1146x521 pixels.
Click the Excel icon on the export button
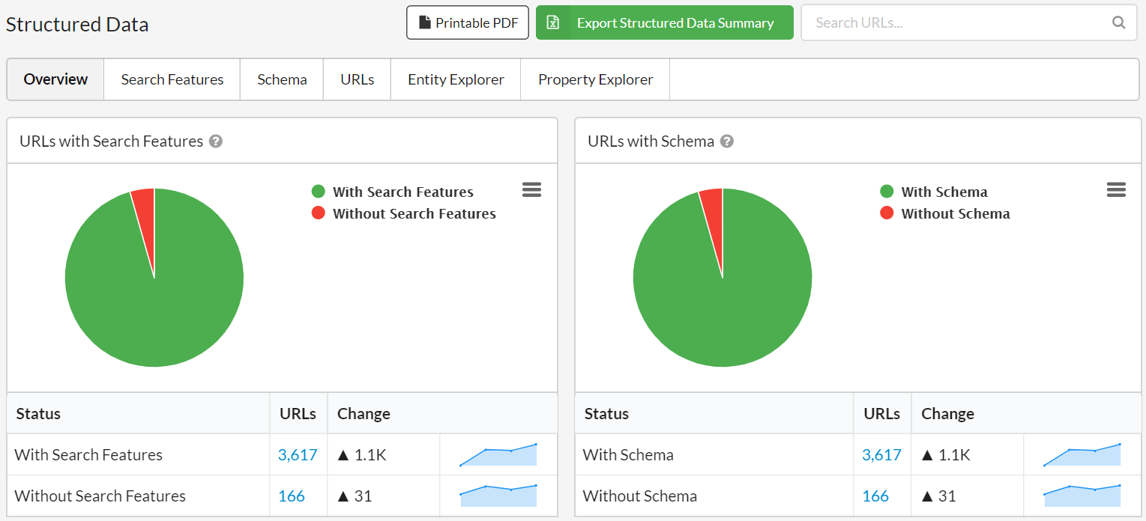pos(554,22)
